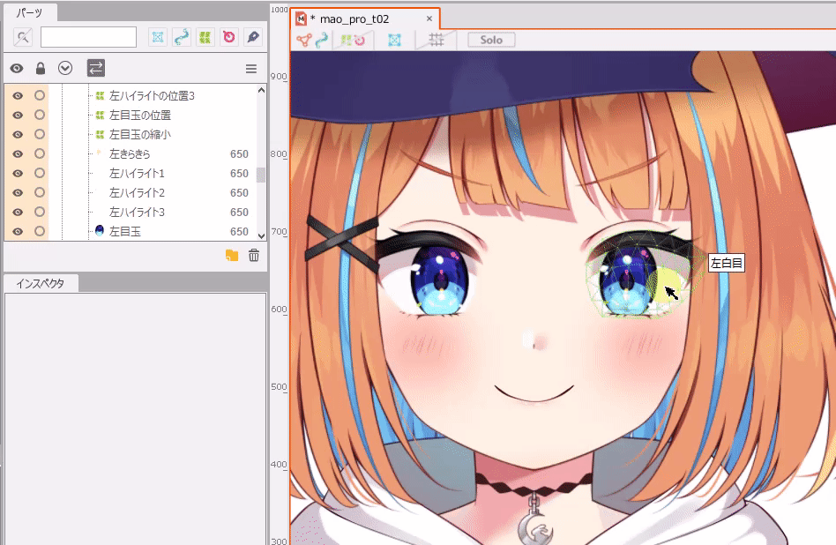Select the 左目玉の位置 tree item
The width and height of the screenshot is (836, 545).
click(140, 116)
